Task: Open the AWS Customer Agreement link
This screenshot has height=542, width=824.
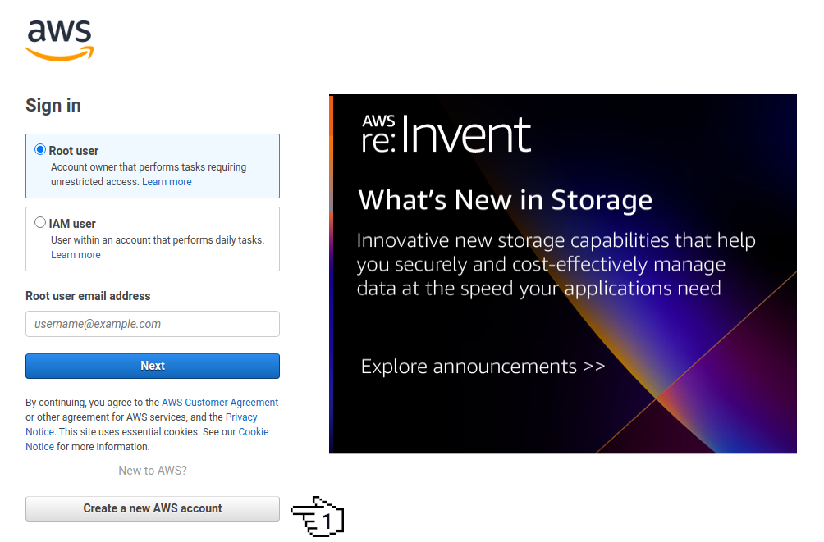Action: pos(220,403)
